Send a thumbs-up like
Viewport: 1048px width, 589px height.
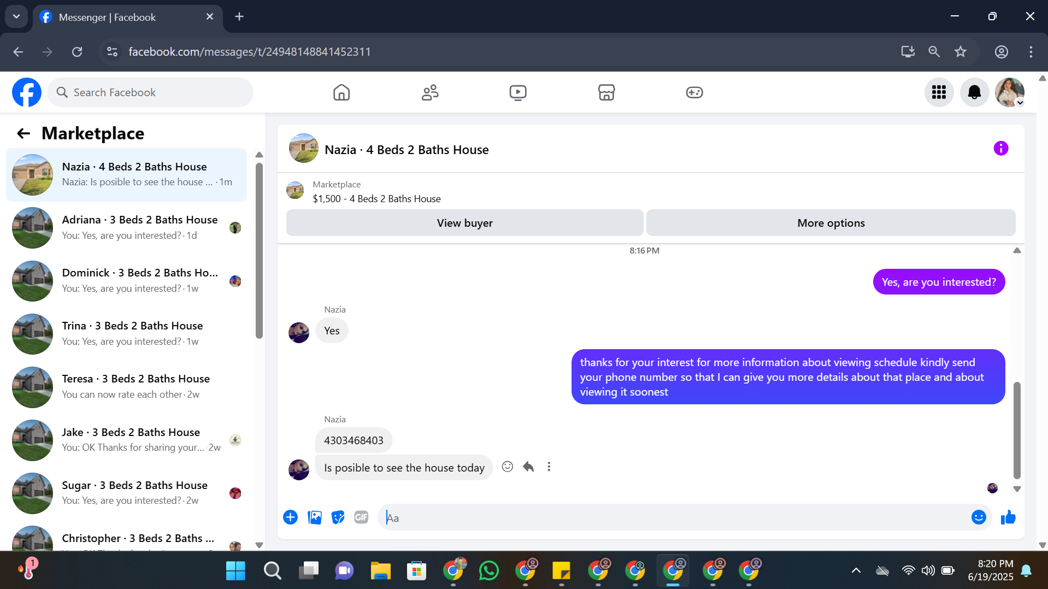tap(1008, 517)
